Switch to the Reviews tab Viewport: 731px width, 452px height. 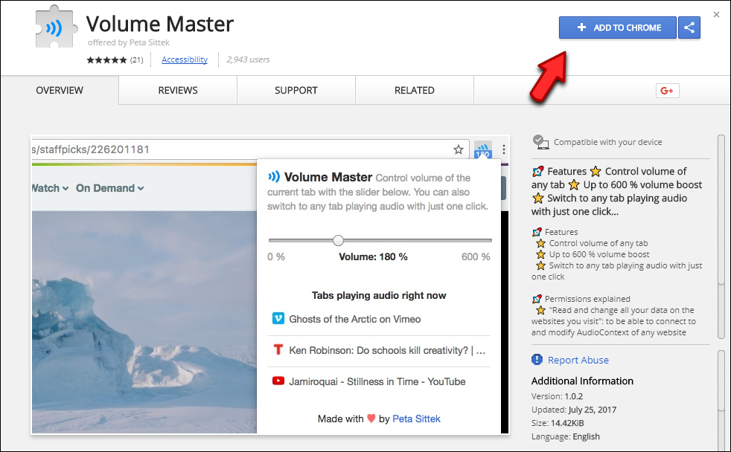point(178,90)
